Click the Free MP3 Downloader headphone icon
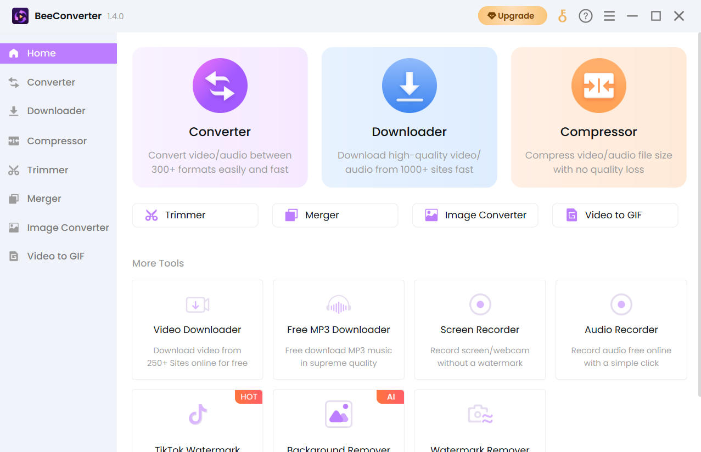701x452 pixels. click(339, 304)
